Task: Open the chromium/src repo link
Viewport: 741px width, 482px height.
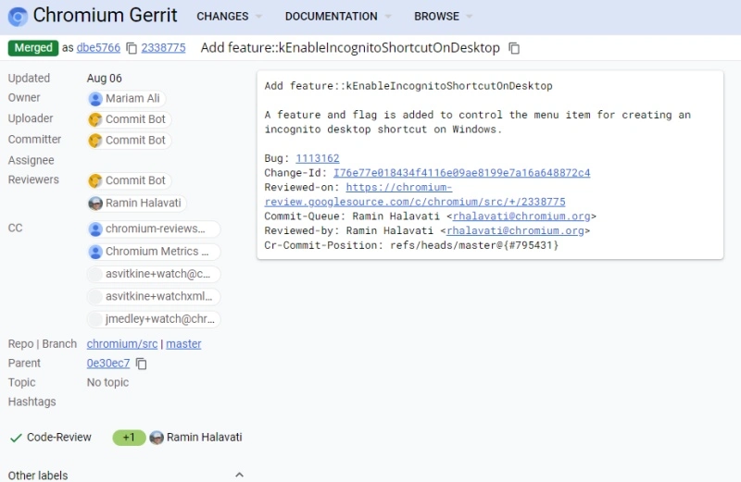Action: point(122,344)
